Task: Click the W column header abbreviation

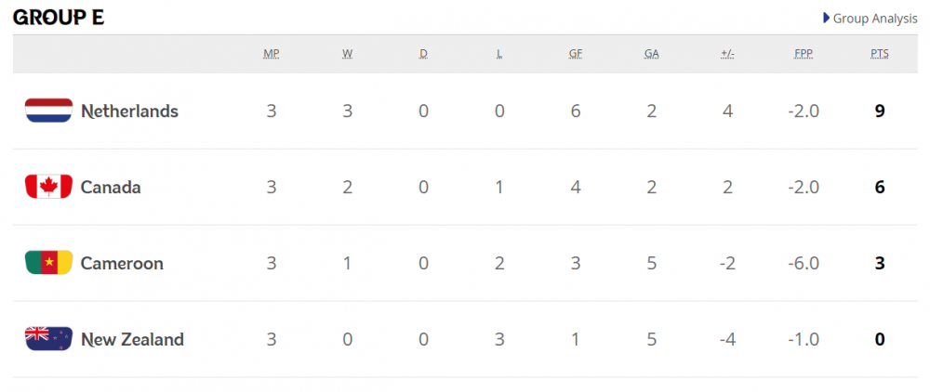Action: [348, 54]
